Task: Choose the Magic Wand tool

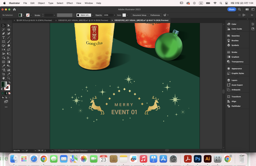Action: (x=3, y=29)
